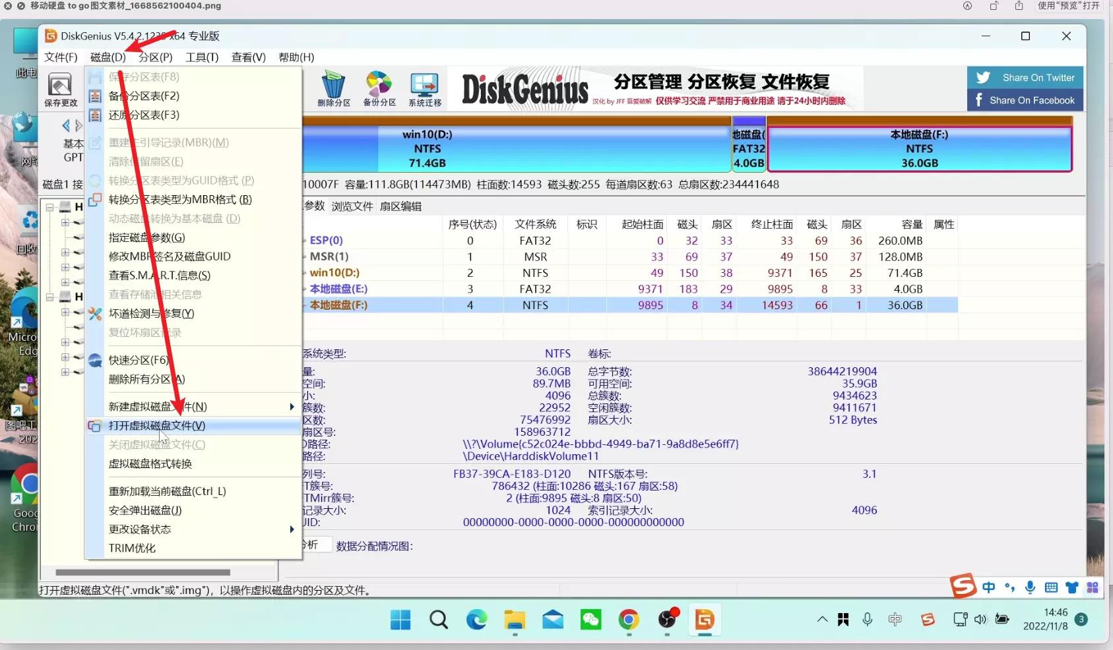Click the 删除分区 (Delete Partition) toolbar icon
Image resolution: width=1113 pixels, height=650 pixels.
pos(334,88)
